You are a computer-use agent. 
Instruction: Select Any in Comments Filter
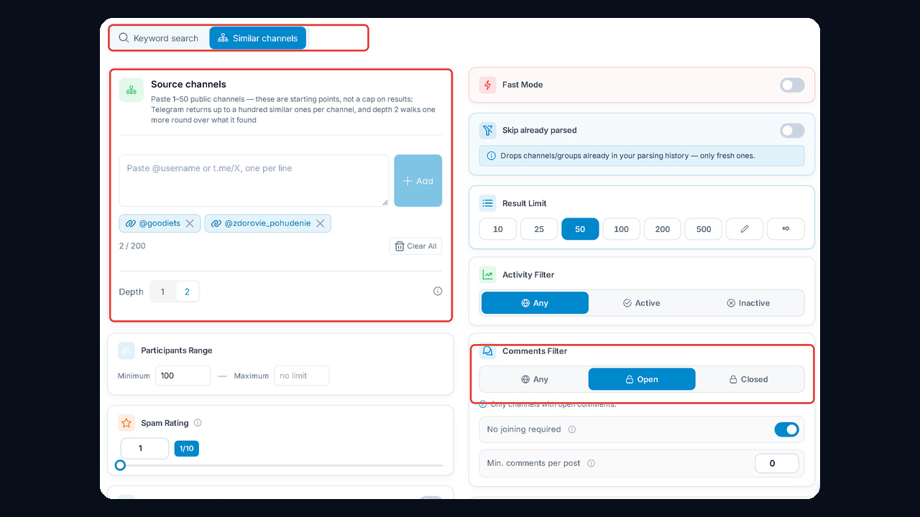tap(535, 379)
